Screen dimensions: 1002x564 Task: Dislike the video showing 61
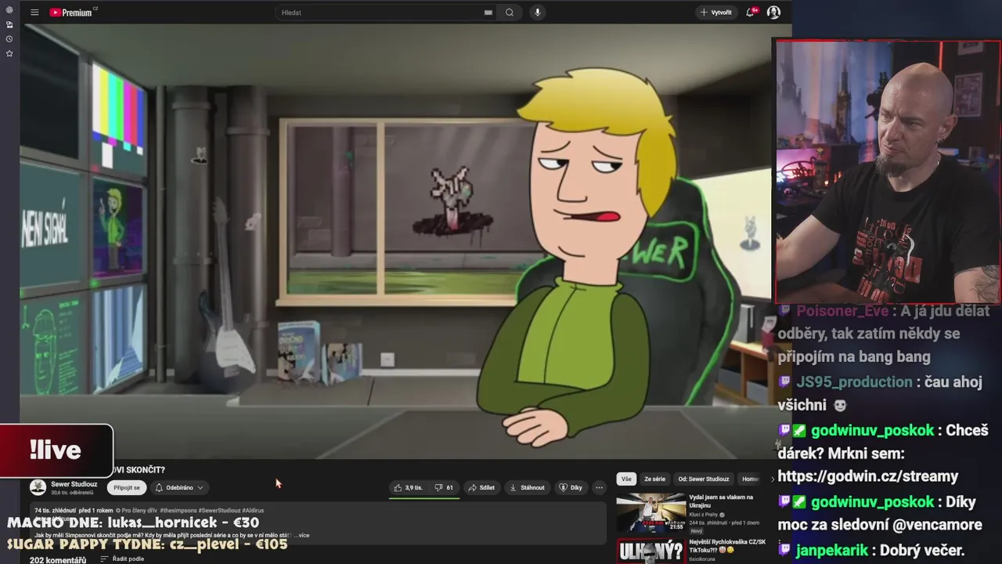[444, 487]
